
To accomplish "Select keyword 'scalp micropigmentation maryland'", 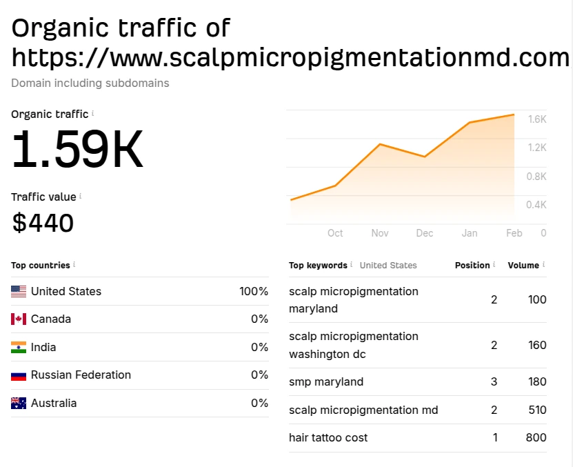I will [x=353, y=299].
